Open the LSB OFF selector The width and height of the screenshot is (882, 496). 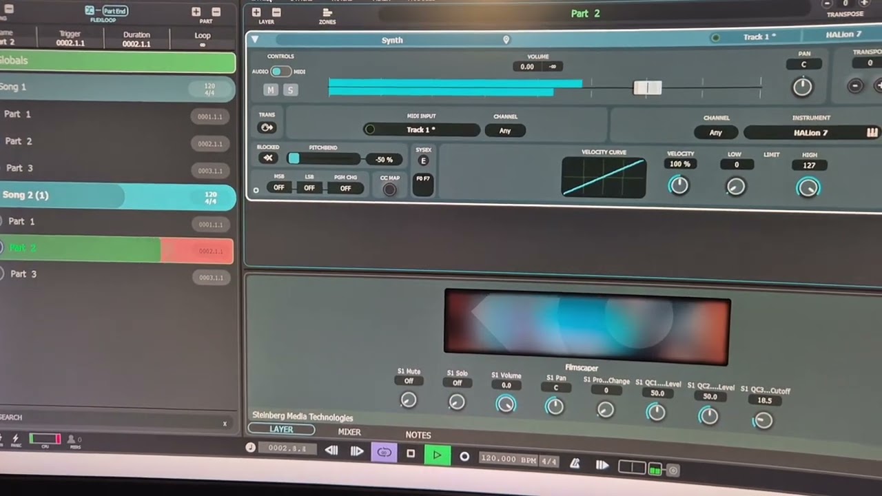pyautogui.click(x=309, y=187)
